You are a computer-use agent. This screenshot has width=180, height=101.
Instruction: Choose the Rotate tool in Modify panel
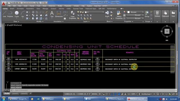(37, 12)
